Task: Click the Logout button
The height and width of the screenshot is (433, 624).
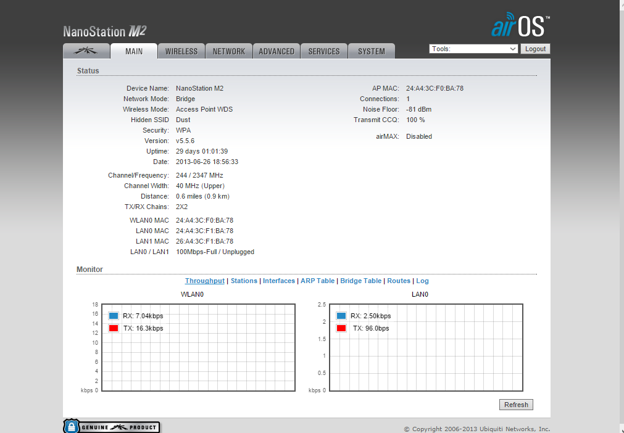Action: 535,49
